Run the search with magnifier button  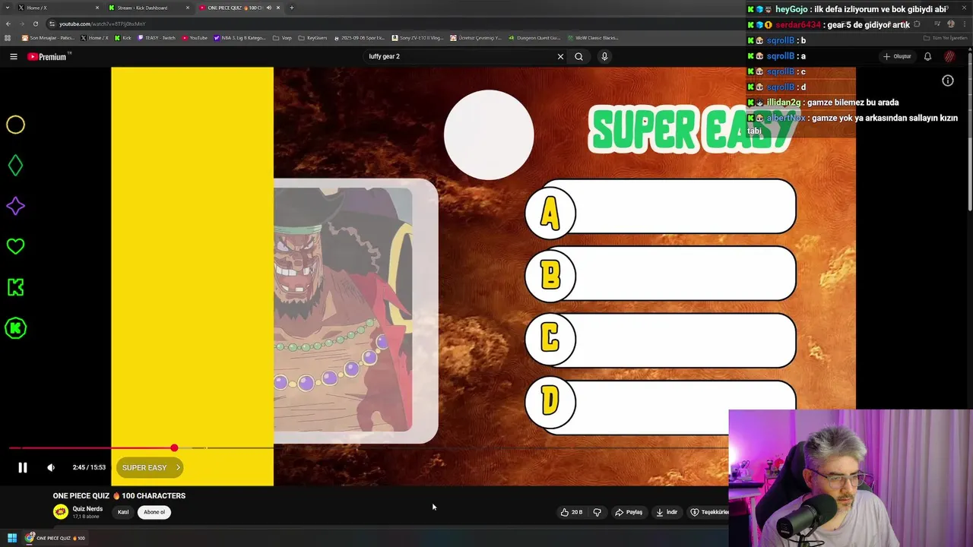coord(578,56)
